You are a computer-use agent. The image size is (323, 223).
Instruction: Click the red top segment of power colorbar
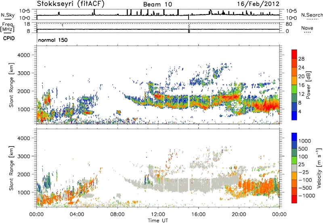[x=294, y=54]
